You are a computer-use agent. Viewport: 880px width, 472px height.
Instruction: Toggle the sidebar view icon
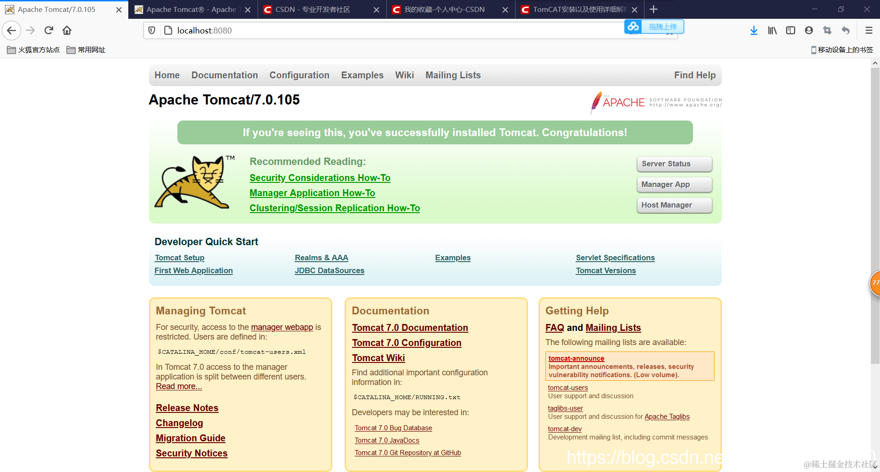(x=791, y=30)
